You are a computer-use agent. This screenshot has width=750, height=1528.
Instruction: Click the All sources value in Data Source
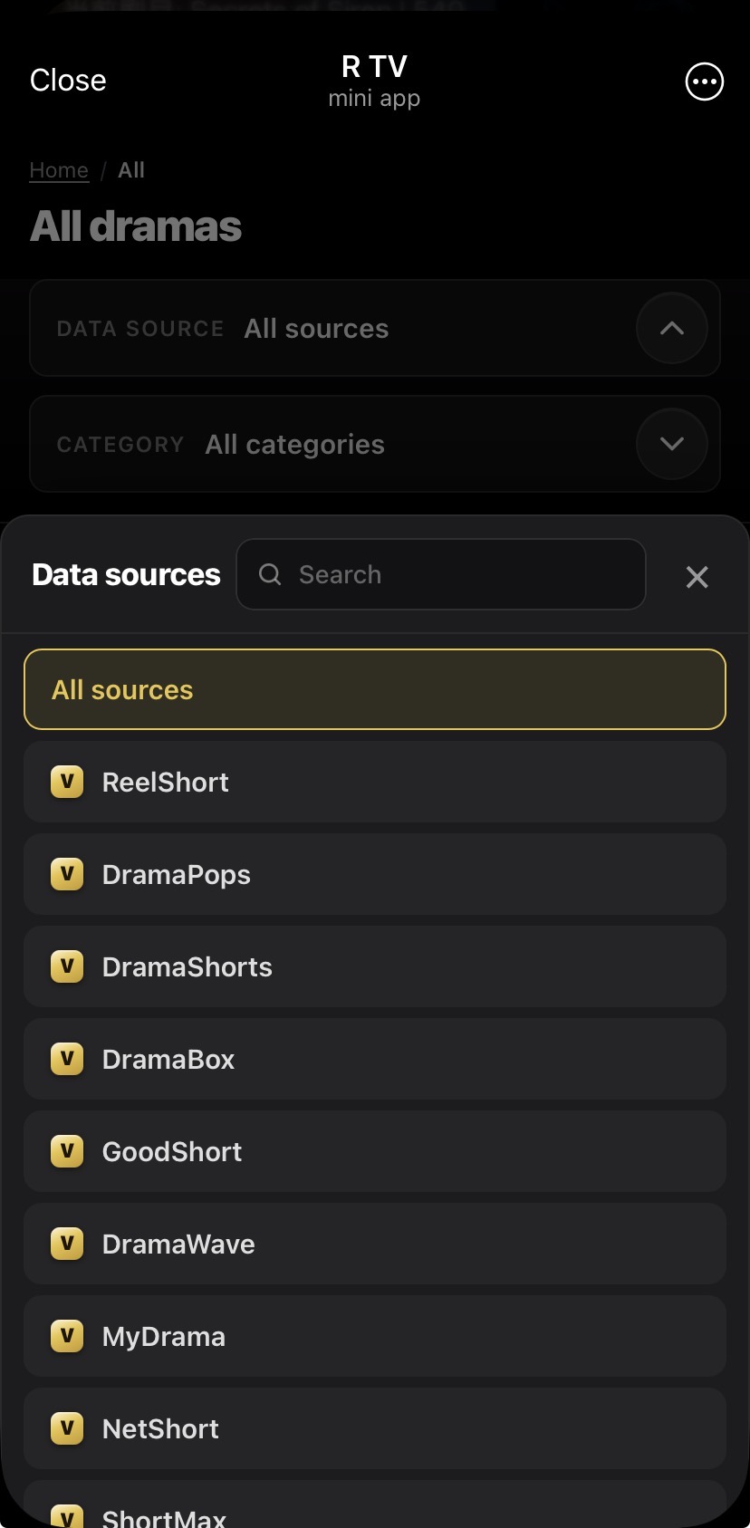pos(316,329)
